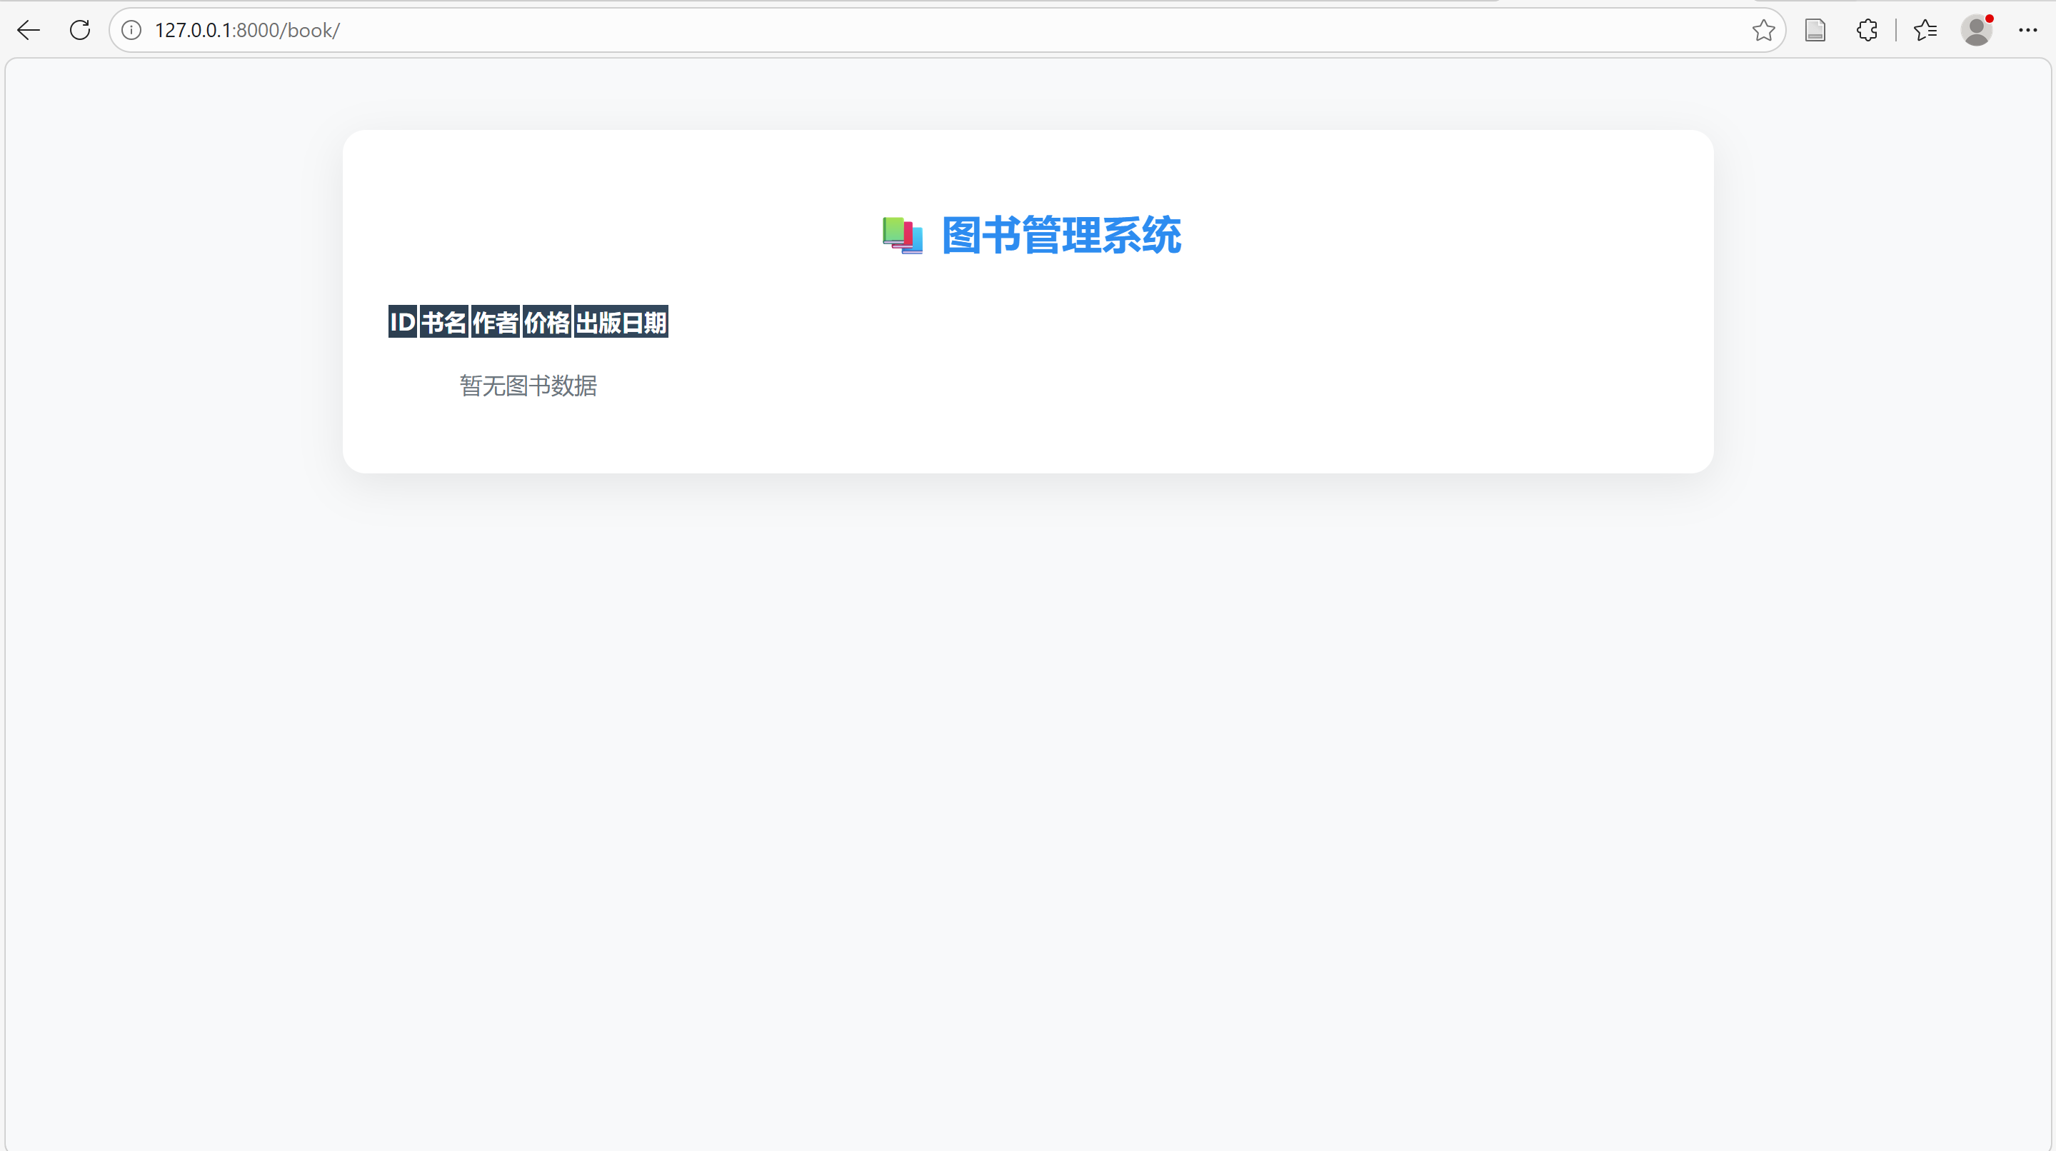This screenshot has width=2056, height=1151.
Task: Open the Extensions puzzle piece menu
Action: tap(1867, 30)
